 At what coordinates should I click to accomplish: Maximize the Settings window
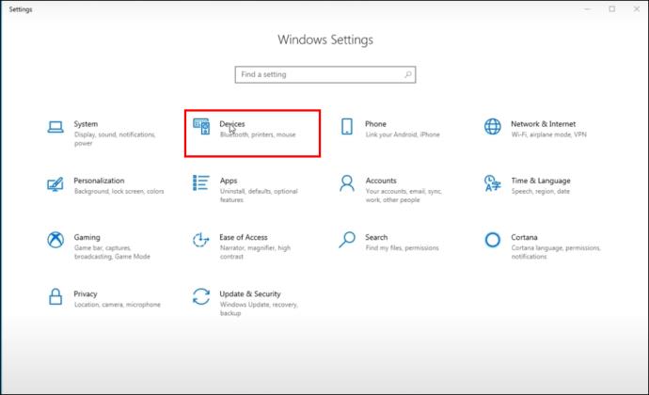click(612, 9)
